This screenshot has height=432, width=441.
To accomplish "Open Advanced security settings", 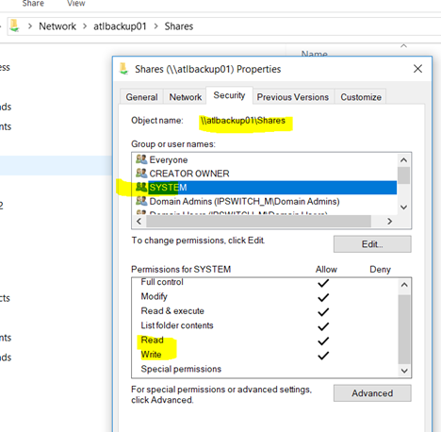I will pyautogui.click(x=372, y=393).
